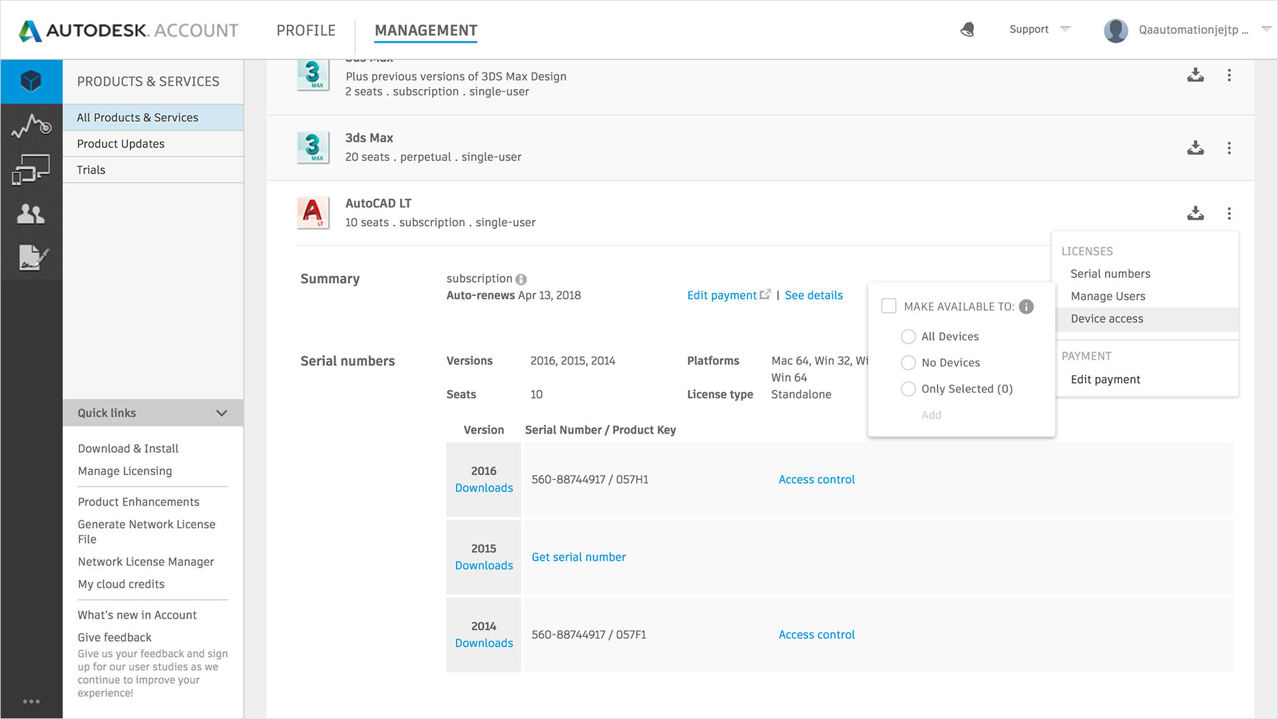The height and width of the screenshot is (719, 1278).
Task: Open the devices sidebar icon
Action: (31, 170)
